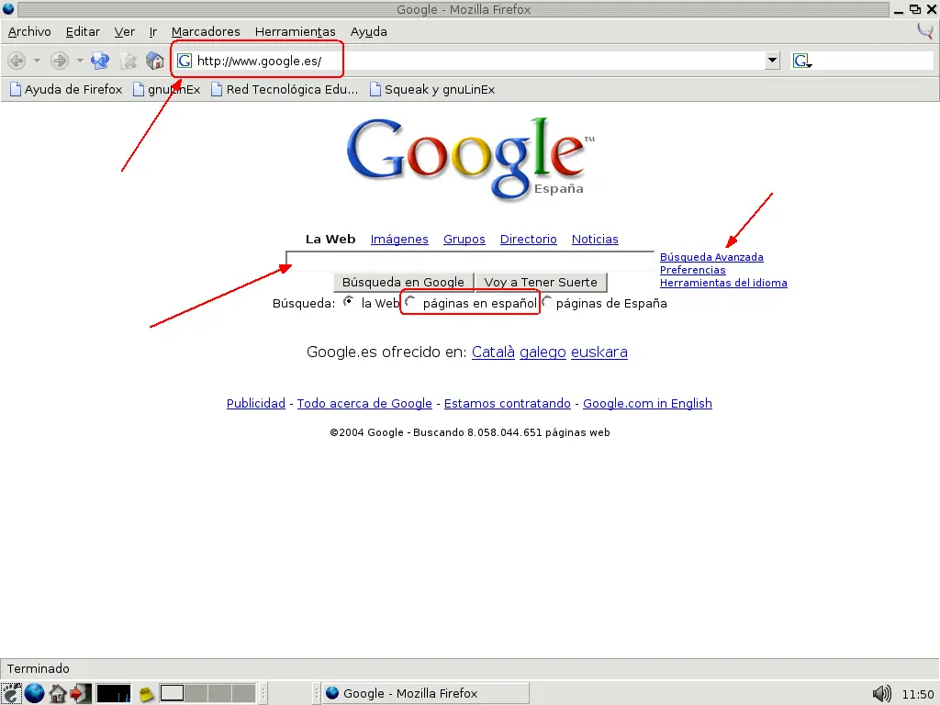Switch Google to galego
Viewport: 940px width, 705px height.
pyautogui.click(x=543, y=352)
